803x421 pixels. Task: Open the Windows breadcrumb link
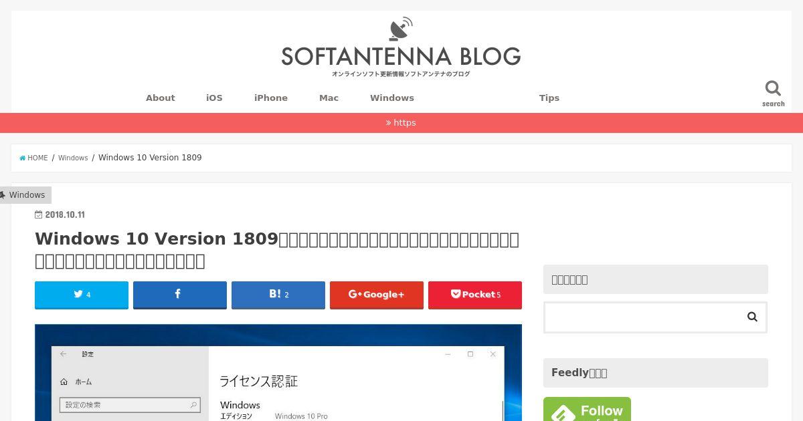73,158
